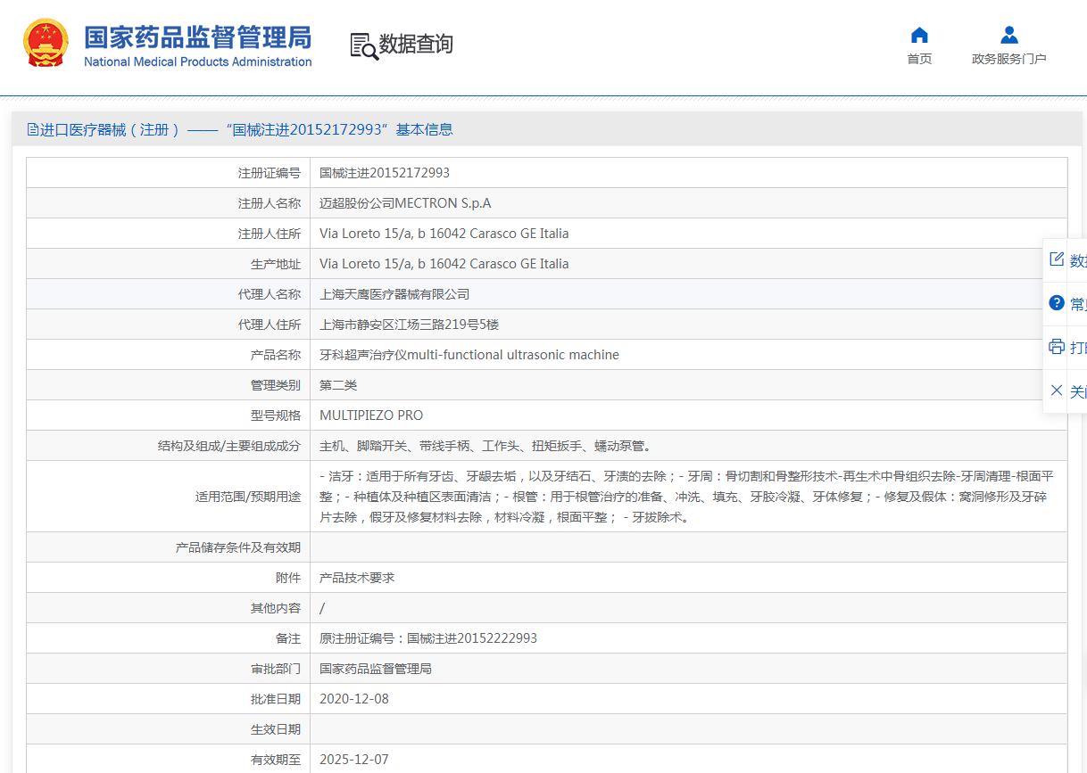
Task: Click the 代理人住所 label cell
Action: [168, 325]
